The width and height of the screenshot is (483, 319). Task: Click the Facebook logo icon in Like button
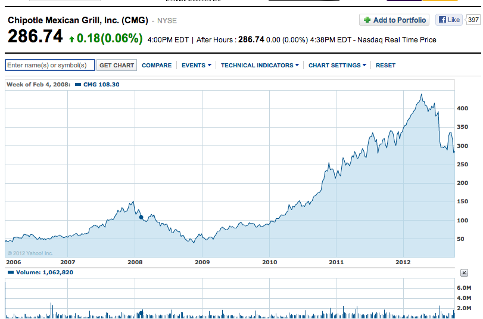(443, 20)
